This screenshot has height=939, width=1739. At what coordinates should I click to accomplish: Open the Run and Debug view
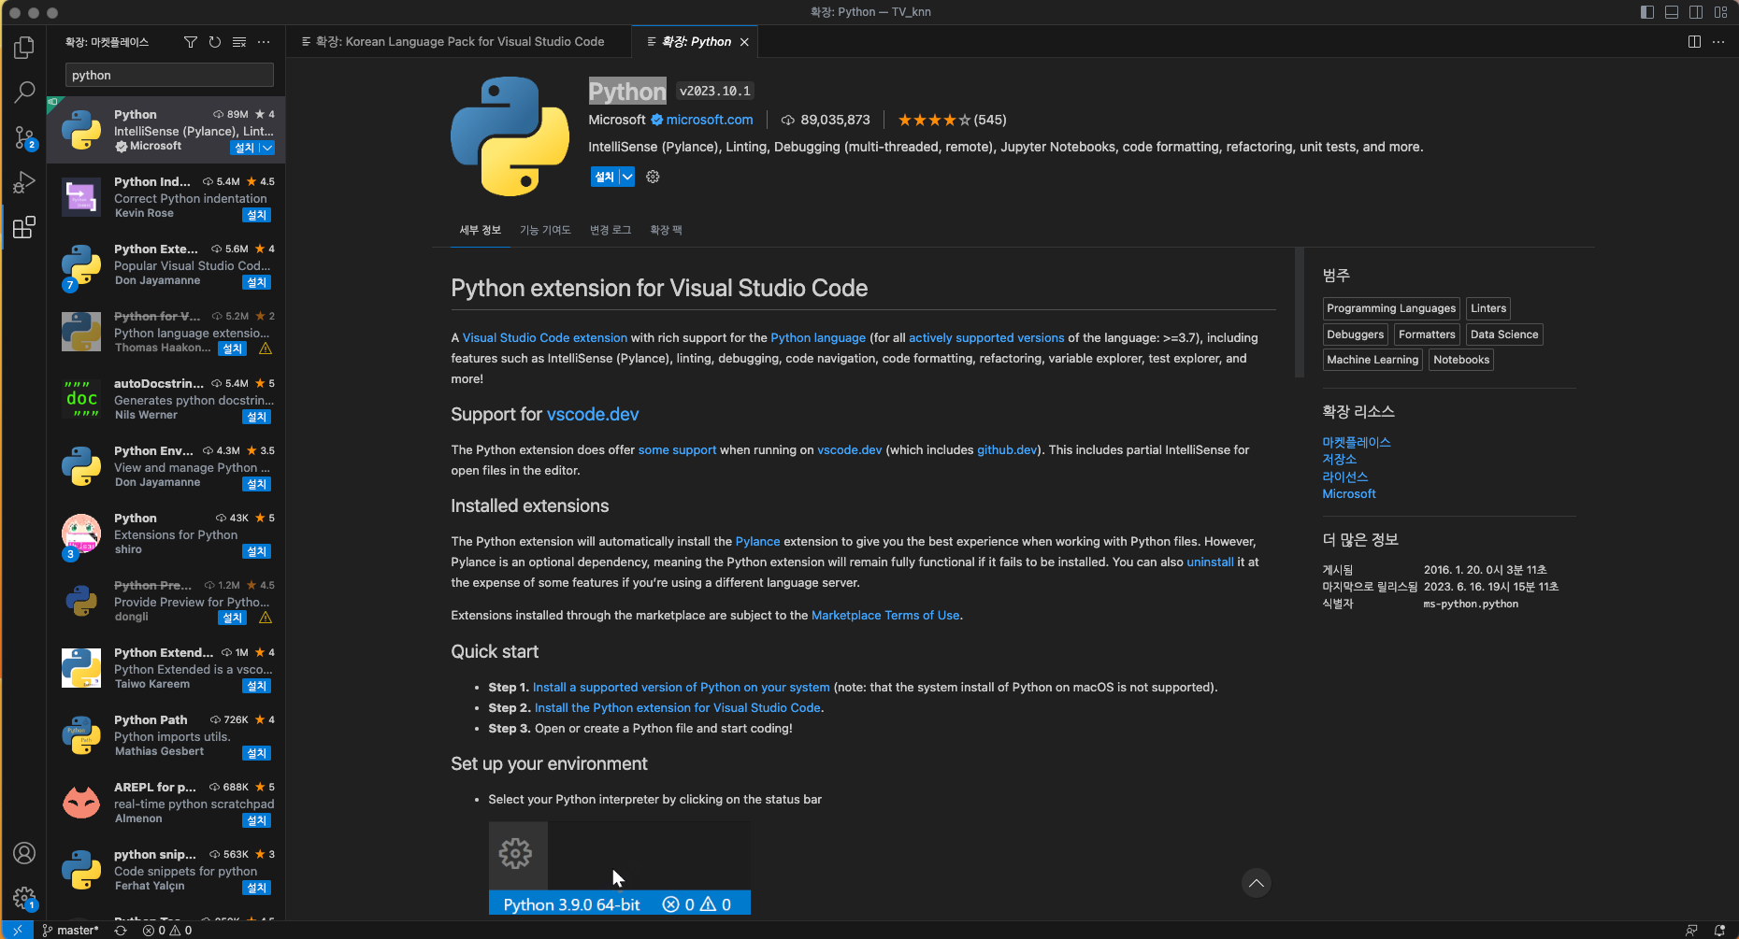pos(24,182)
